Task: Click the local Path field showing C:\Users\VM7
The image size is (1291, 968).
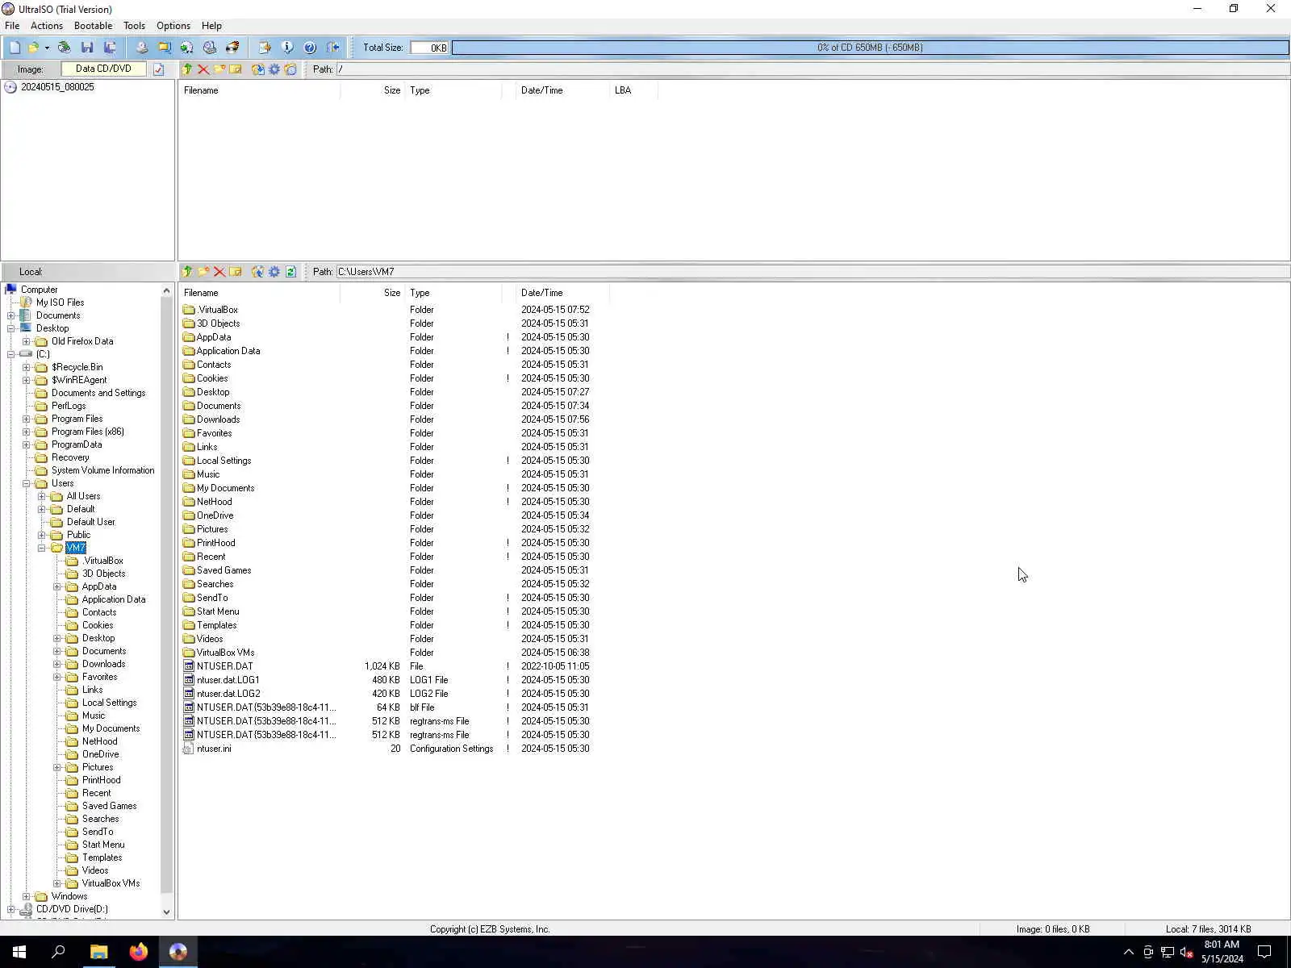Action: [813, 272]
